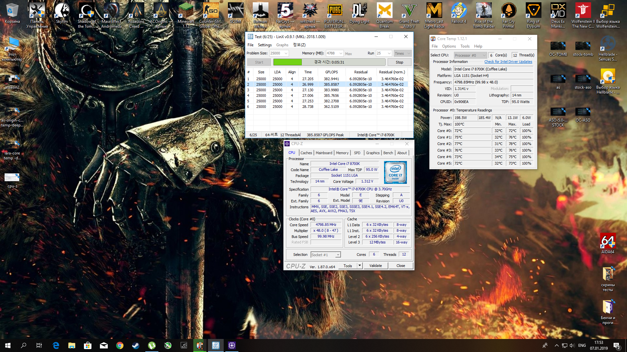Click the green LinX progress bar
Viewport: 627px width, 352px height.
287,62
